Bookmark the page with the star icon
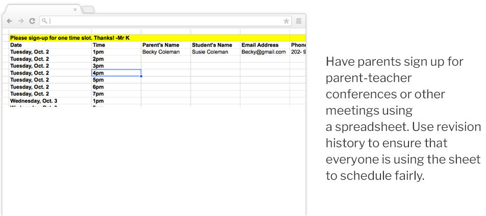486x216 pixels. click(286, 21)
